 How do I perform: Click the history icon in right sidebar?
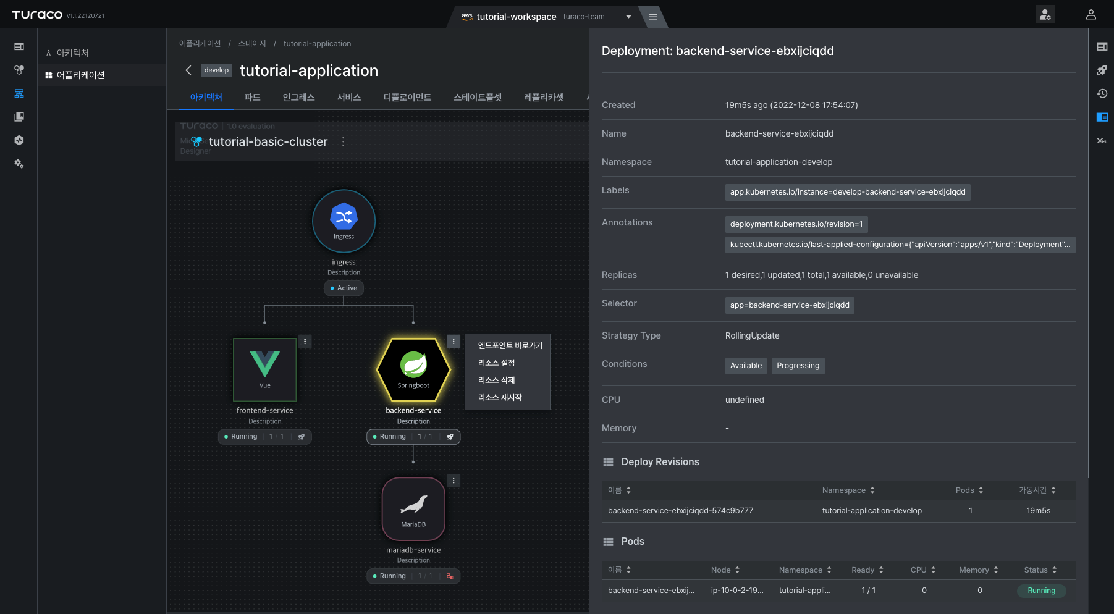coord(1102,93)
